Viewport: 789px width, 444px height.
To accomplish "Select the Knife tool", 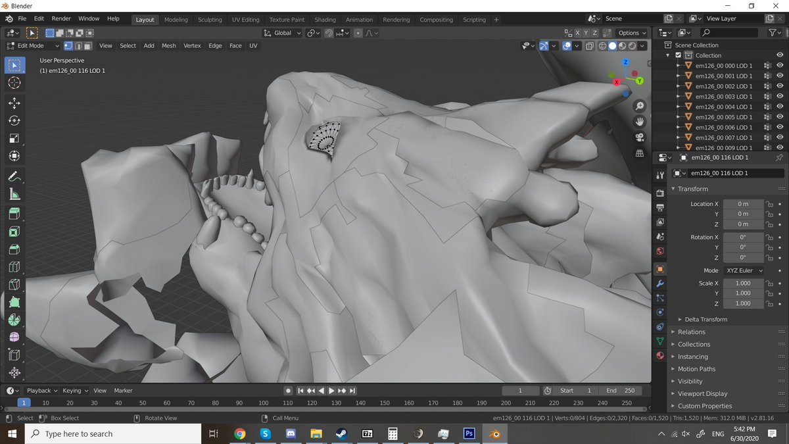I will coord(14,285).
